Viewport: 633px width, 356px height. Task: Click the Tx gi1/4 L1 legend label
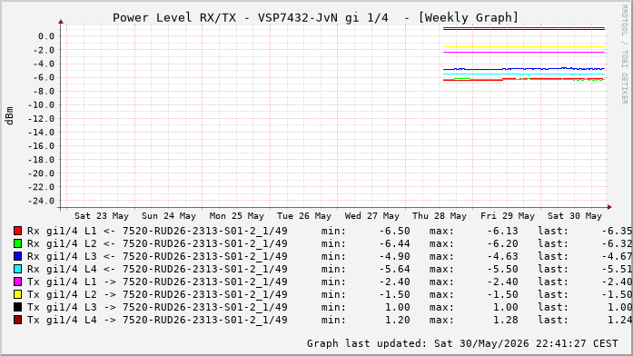(x=157, y=282)
